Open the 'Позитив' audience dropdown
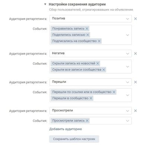Image resolution: width=149 pixels, height=147 pixels. (x=91, y=19)
